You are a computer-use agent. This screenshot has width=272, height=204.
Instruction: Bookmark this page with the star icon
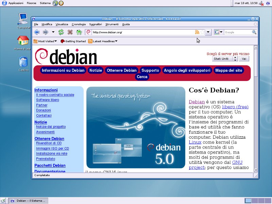tap(202, 32)
